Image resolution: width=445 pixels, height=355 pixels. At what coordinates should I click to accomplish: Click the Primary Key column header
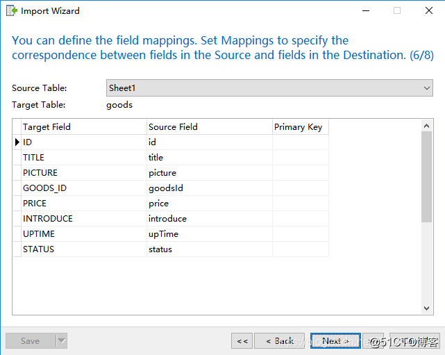[301, 127]
